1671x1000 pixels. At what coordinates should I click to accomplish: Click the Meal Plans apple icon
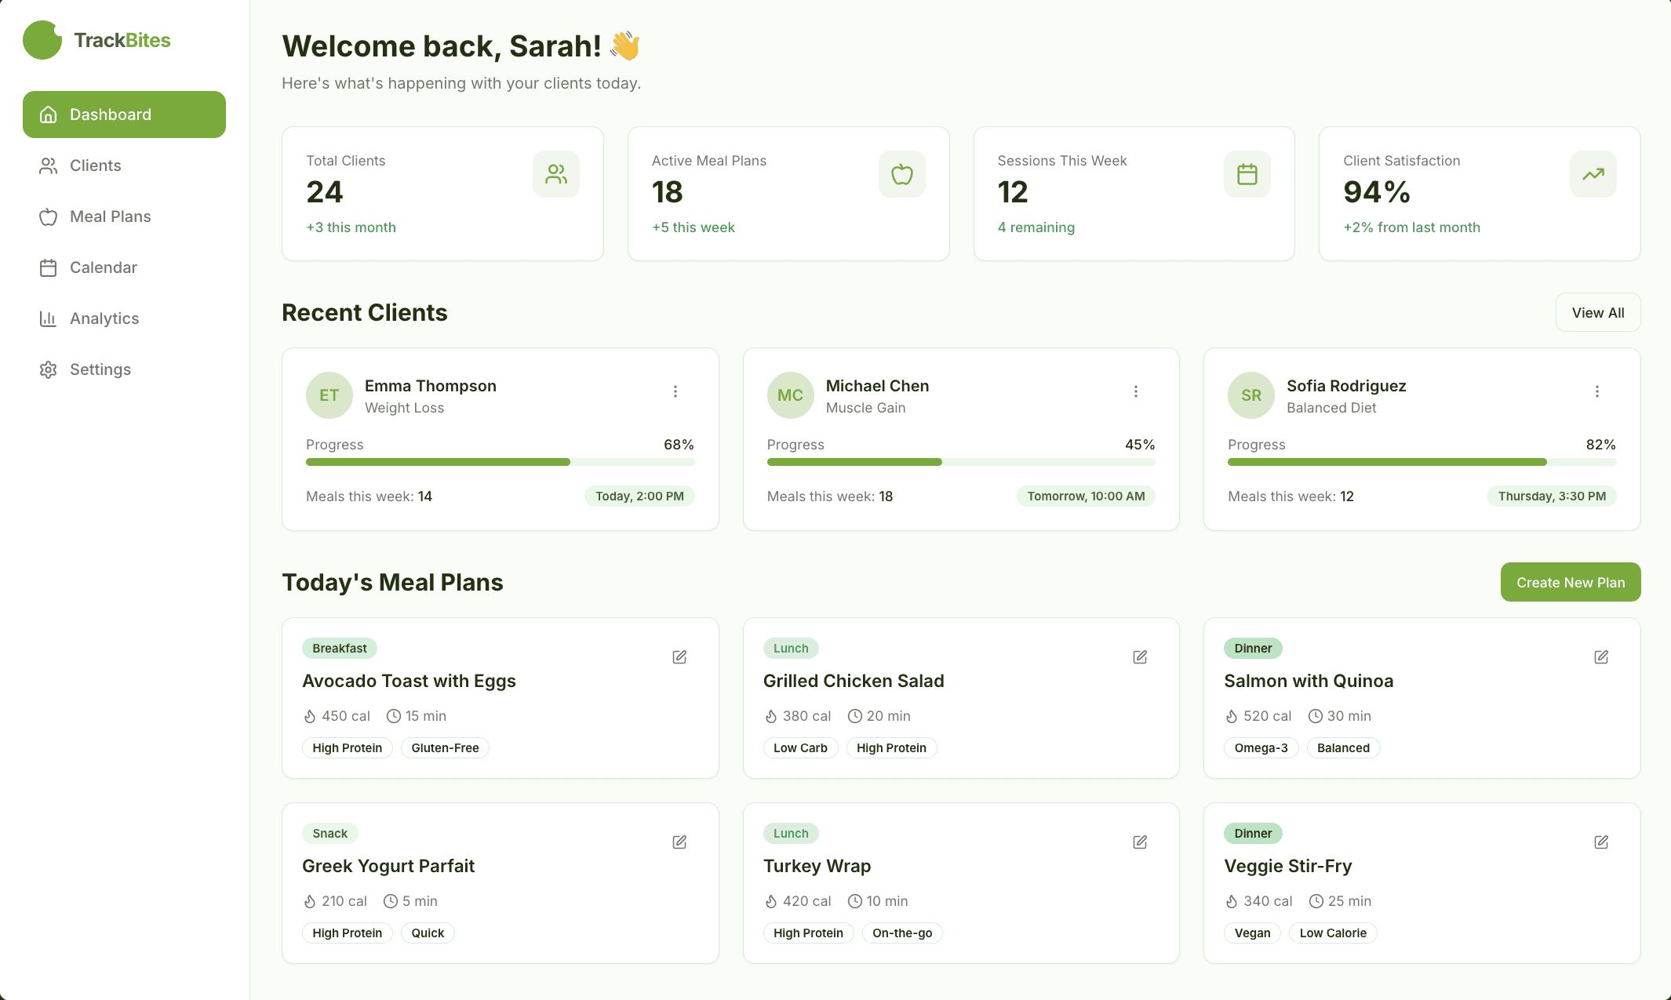point(48,216)
